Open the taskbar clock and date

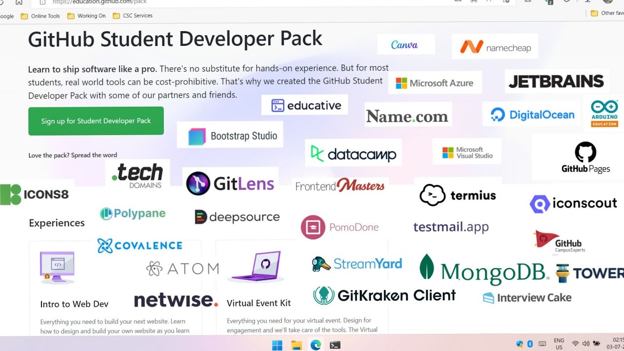click(x=615, y=343)
